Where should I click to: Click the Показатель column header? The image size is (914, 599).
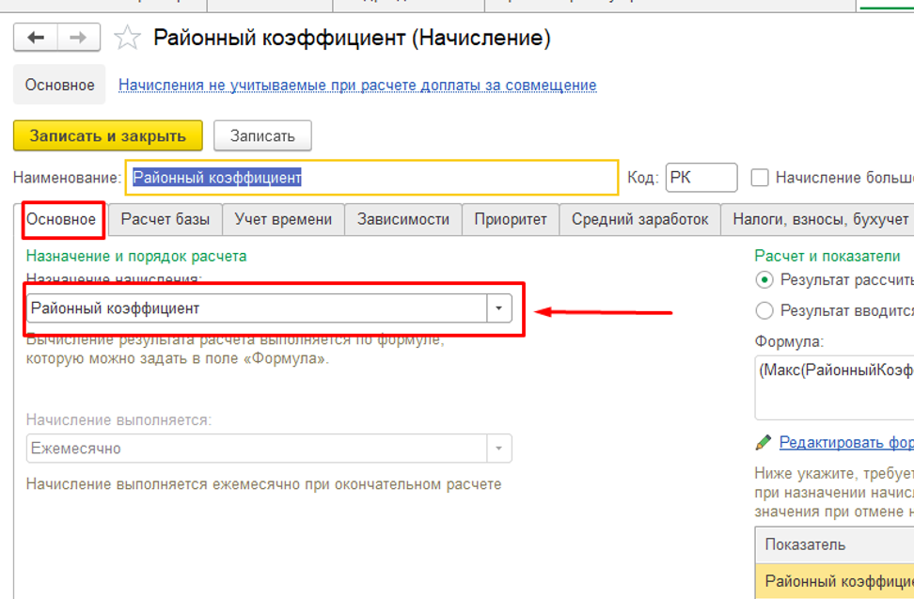[834, 544]
